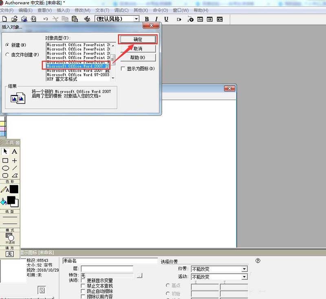Click object list scroll-up arrow
The width and height of the screenshot is (326, 299).
pyautogui.click(x=113, y=45)
